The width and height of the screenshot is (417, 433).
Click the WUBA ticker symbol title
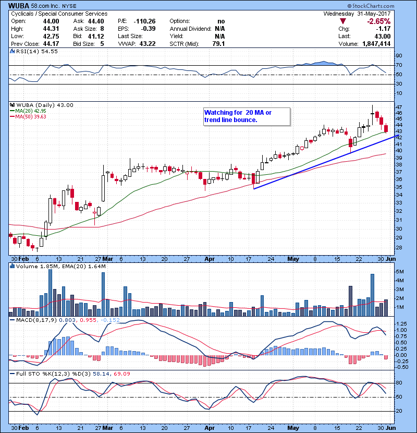pyautogui.click(x=19, y=6)
